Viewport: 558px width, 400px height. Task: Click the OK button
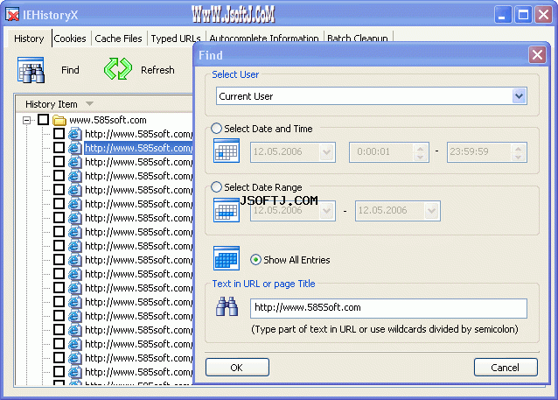(x=237, y=368)
